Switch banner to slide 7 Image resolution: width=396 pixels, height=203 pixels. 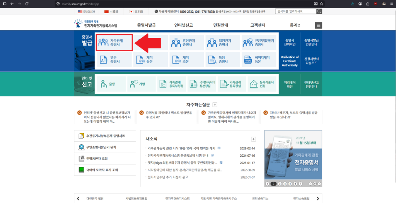click(300, 184)
